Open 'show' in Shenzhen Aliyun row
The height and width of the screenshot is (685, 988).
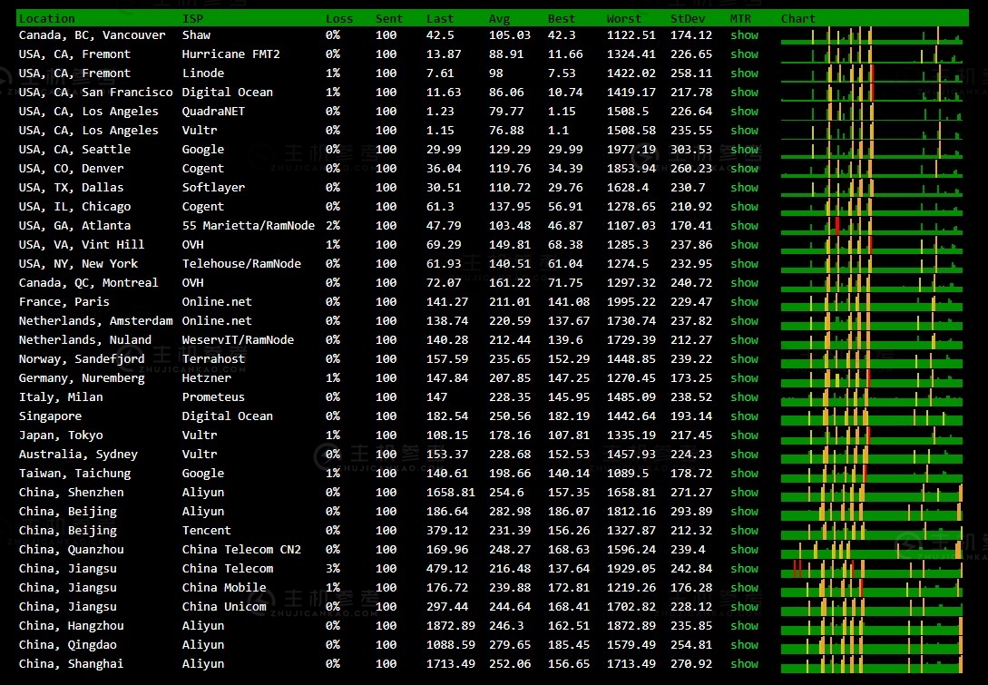point(744,492)
